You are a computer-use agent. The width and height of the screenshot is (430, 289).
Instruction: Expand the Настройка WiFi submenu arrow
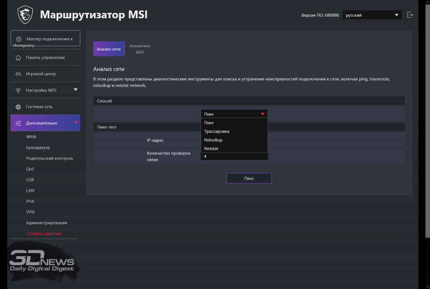(x=76, y=90)
